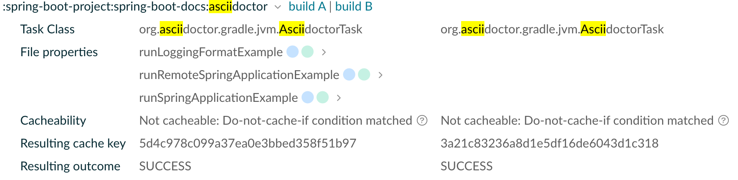Expand the runSpringApplicationExample property arrow

point(339,98)
